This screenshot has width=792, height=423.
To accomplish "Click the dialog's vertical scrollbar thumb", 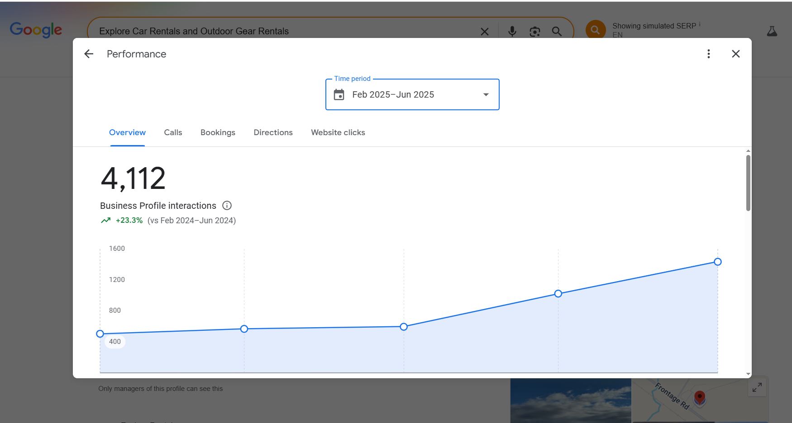I will tap(748, 183).
